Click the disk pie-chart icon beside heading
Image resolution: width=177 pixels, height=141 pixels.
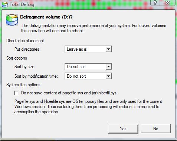coord(12,20)
